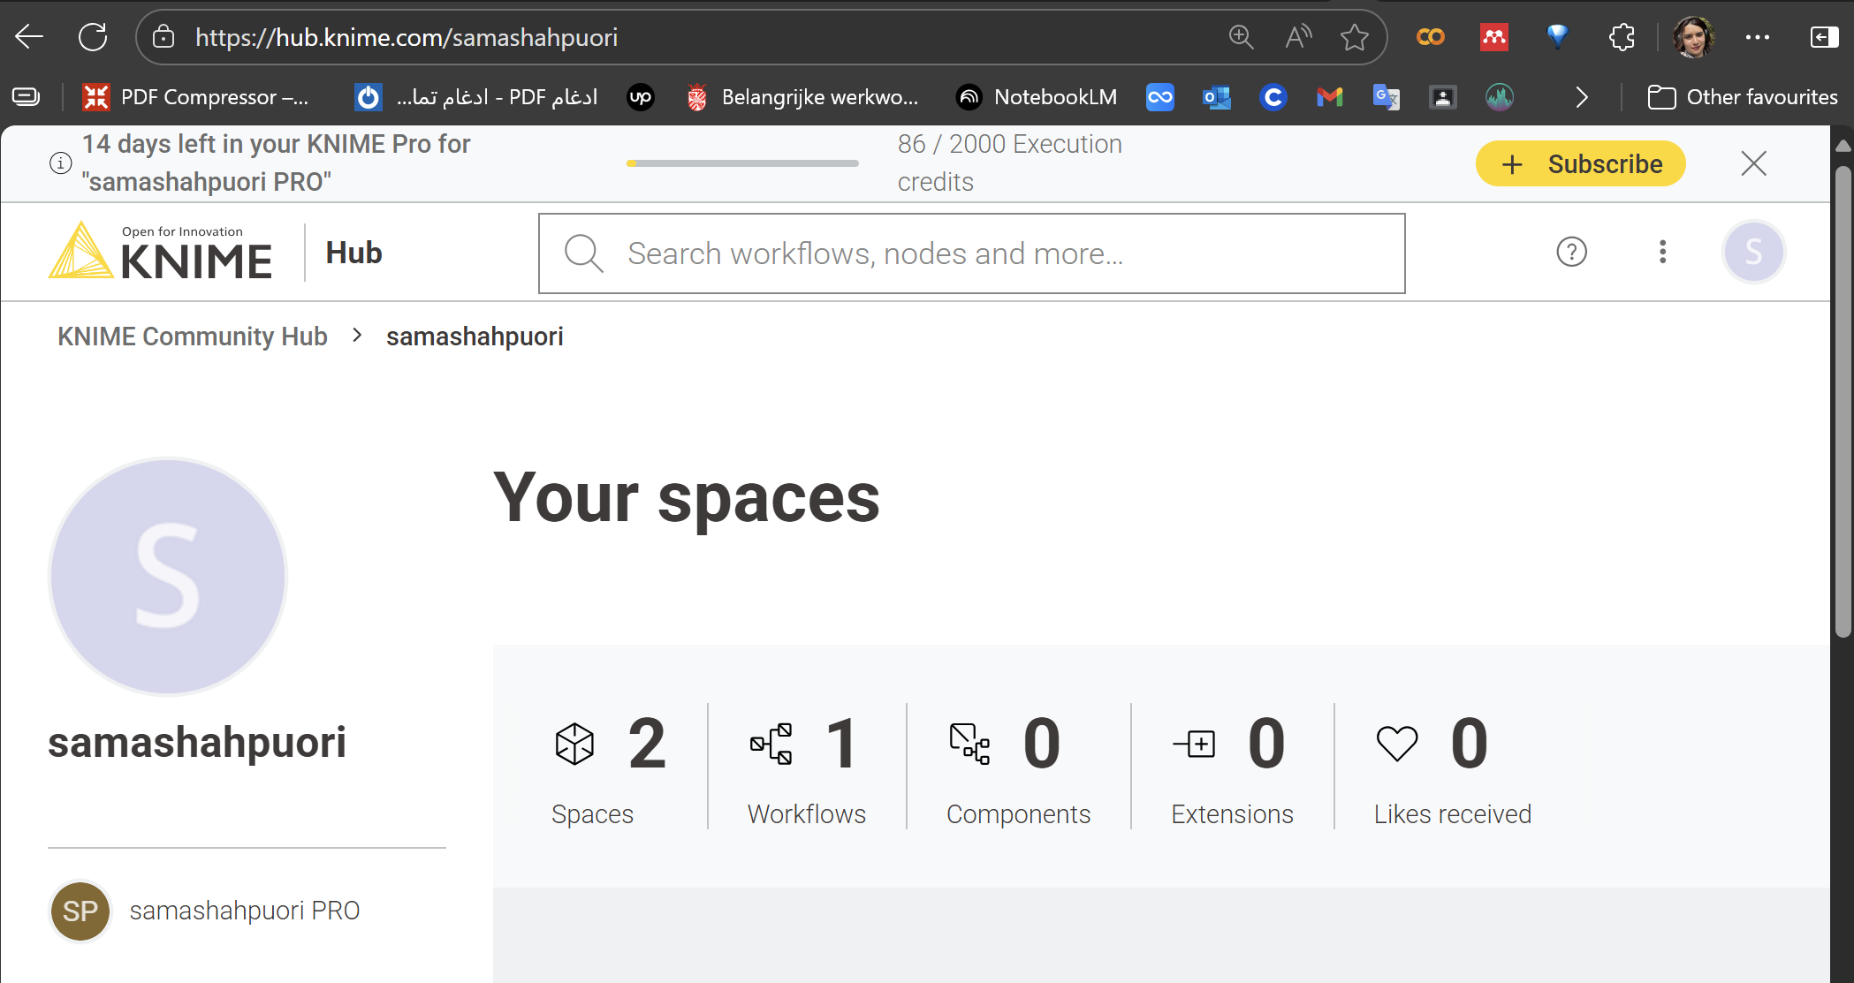Go to KNIME Community Hub breadcrumb
The image size is (1854, 983).
tap(193, 336)
